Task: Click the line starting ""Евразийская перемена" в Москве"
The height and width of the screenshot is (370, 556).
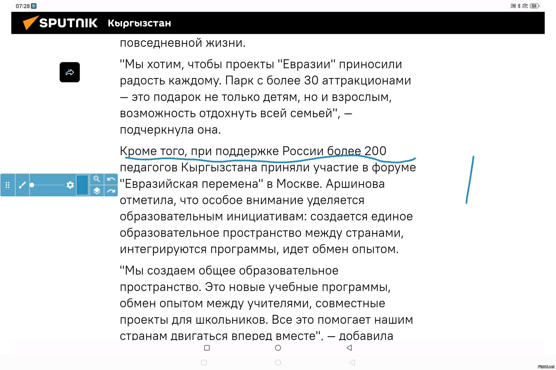Action: pyautogui.click(x=252, y=184)
